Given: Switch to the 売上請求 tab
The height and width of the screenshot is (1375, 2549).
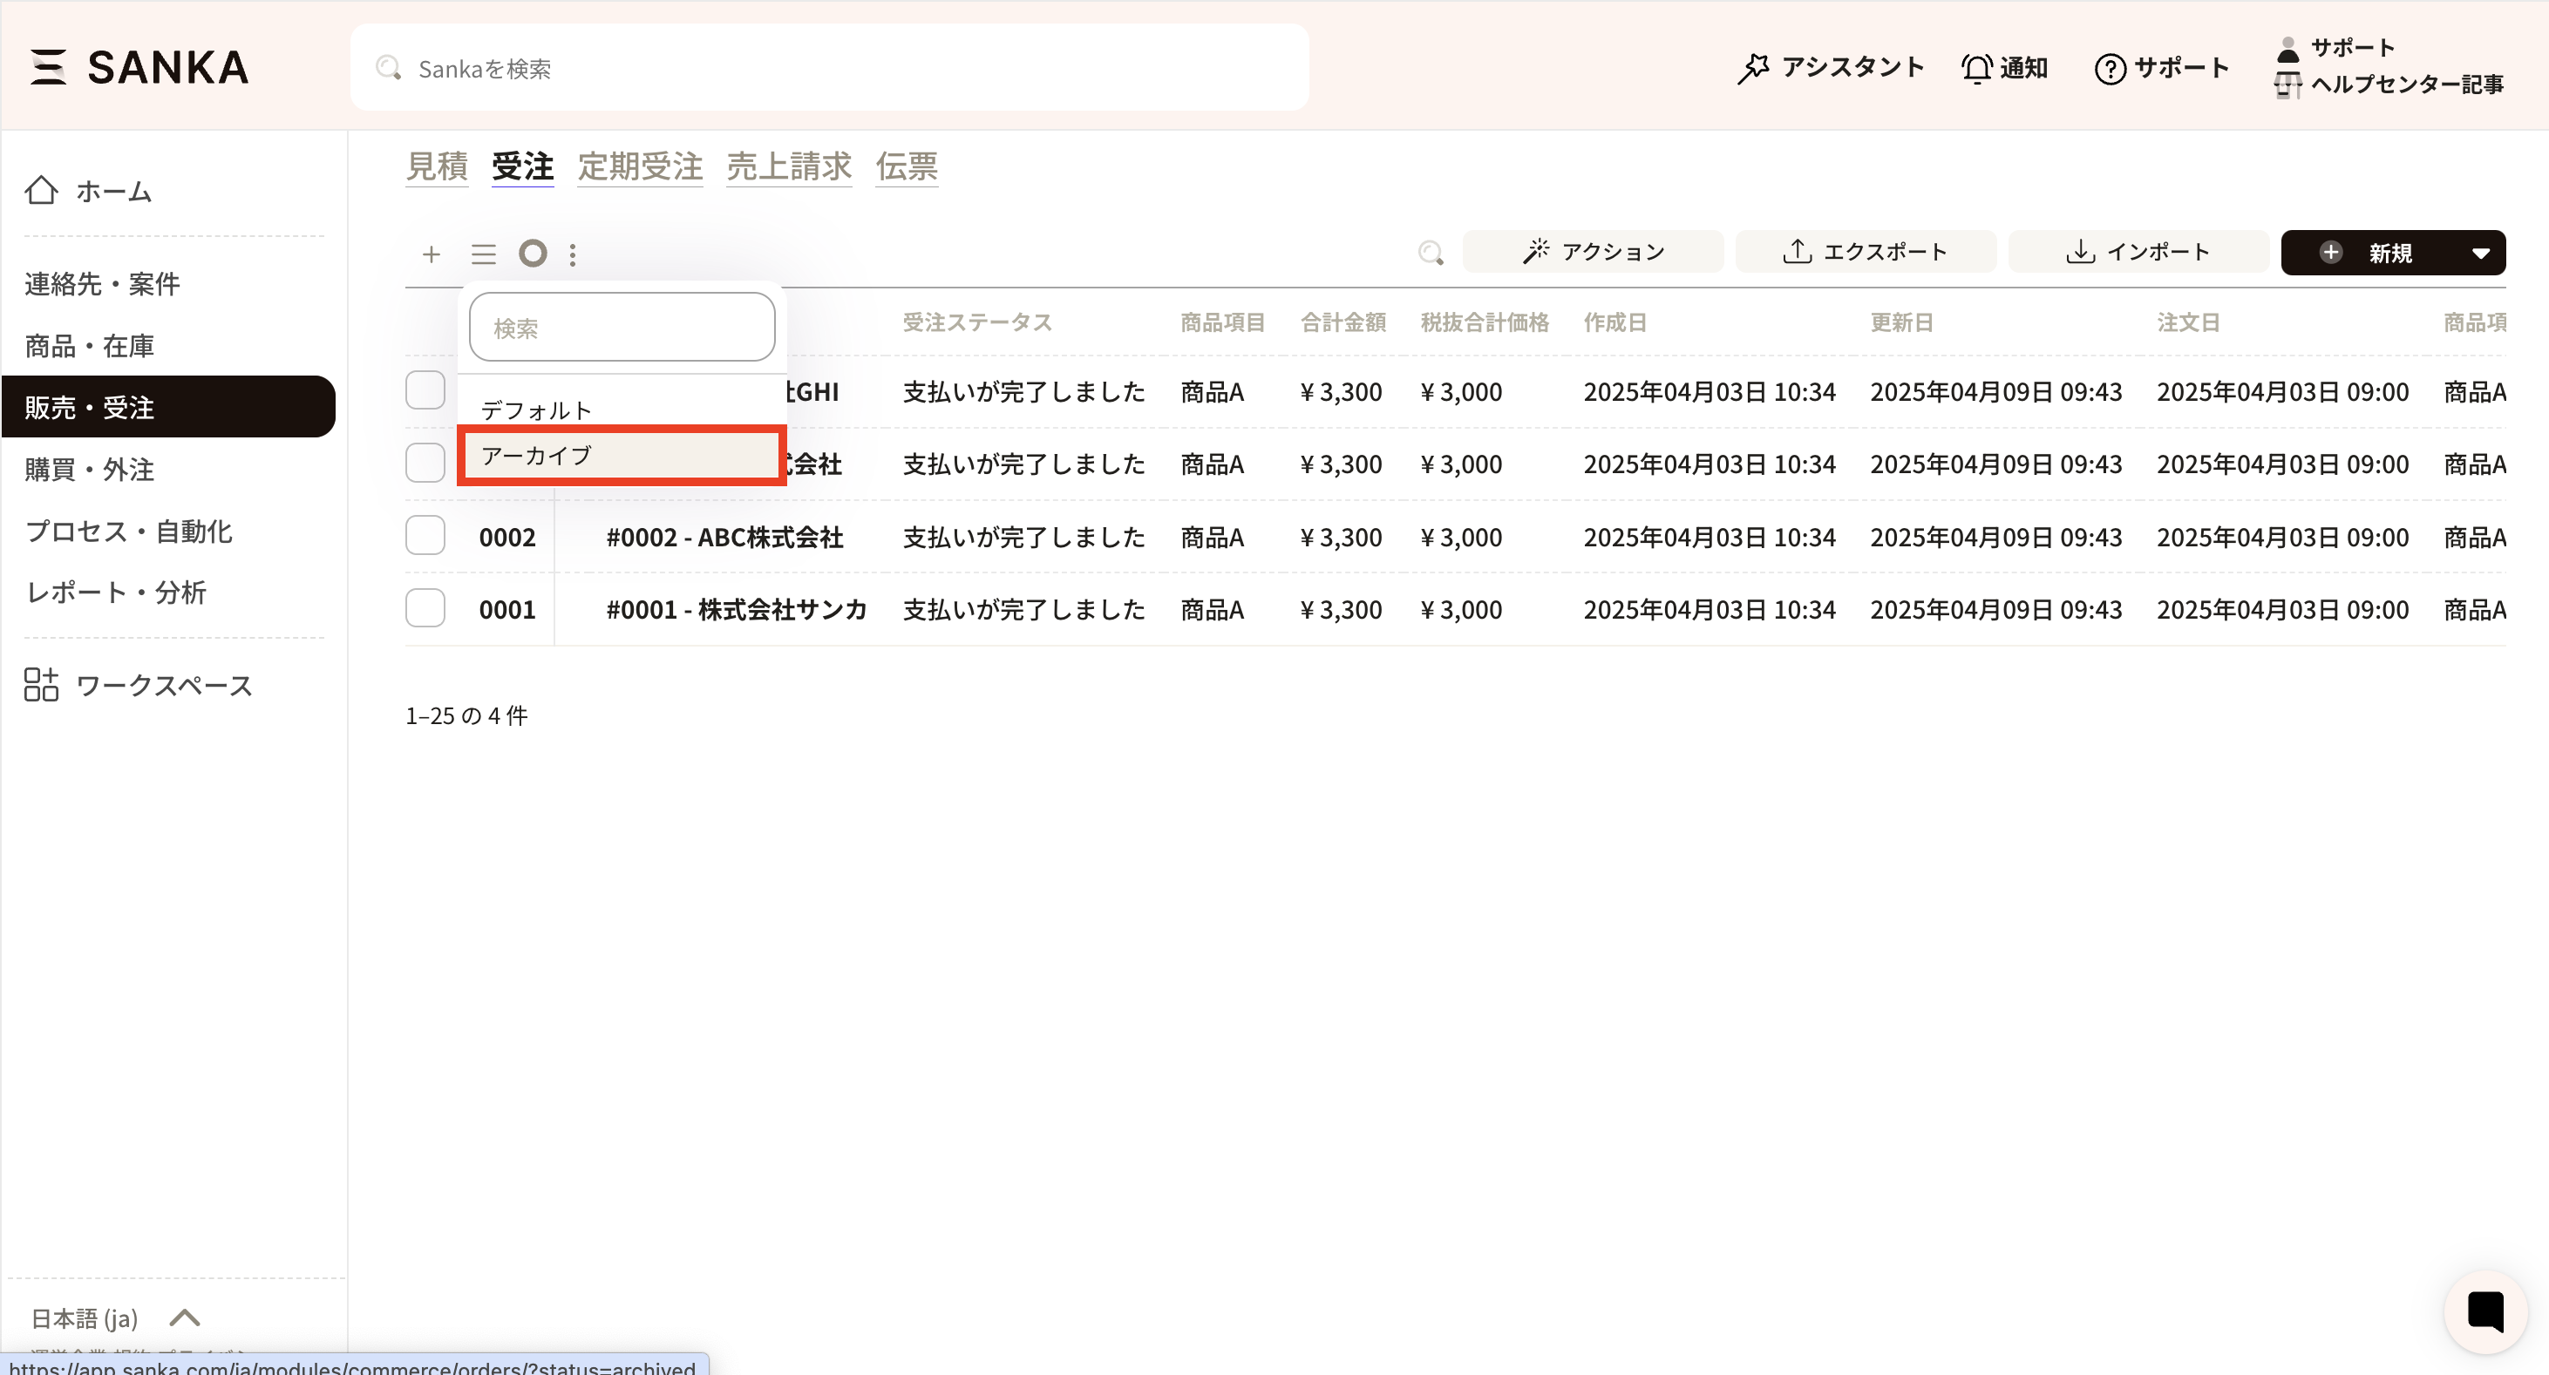Looking at the screenshot, I should [x=789, y=166].
